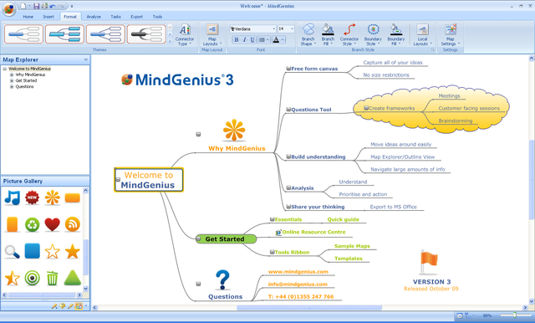Toggle bold text formatting
535x323 pixels.
pos(236,40)
